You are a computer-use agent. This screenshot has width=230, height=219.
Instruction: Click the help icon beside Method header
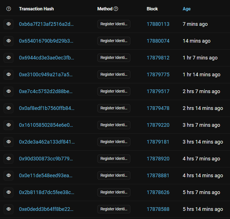click(x=116, y=9)
